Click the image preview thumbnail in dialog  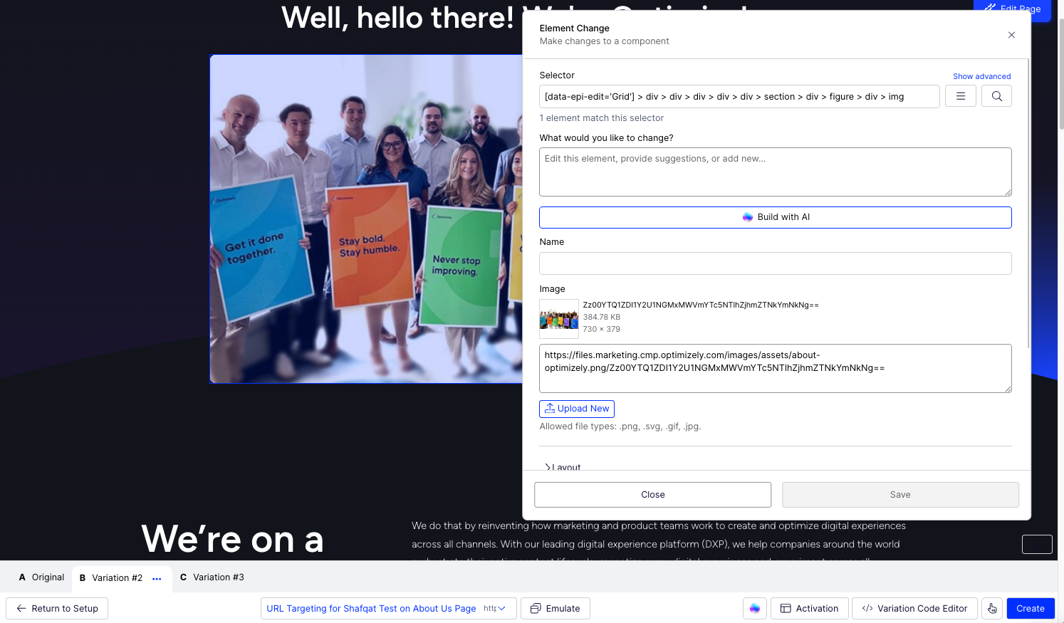tap(558, 318)
